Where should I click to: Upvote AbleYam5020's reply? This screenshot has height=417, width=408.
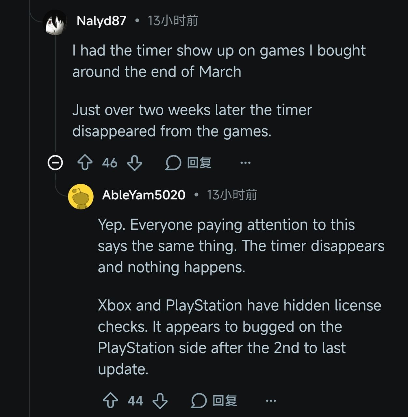point(110,401)
